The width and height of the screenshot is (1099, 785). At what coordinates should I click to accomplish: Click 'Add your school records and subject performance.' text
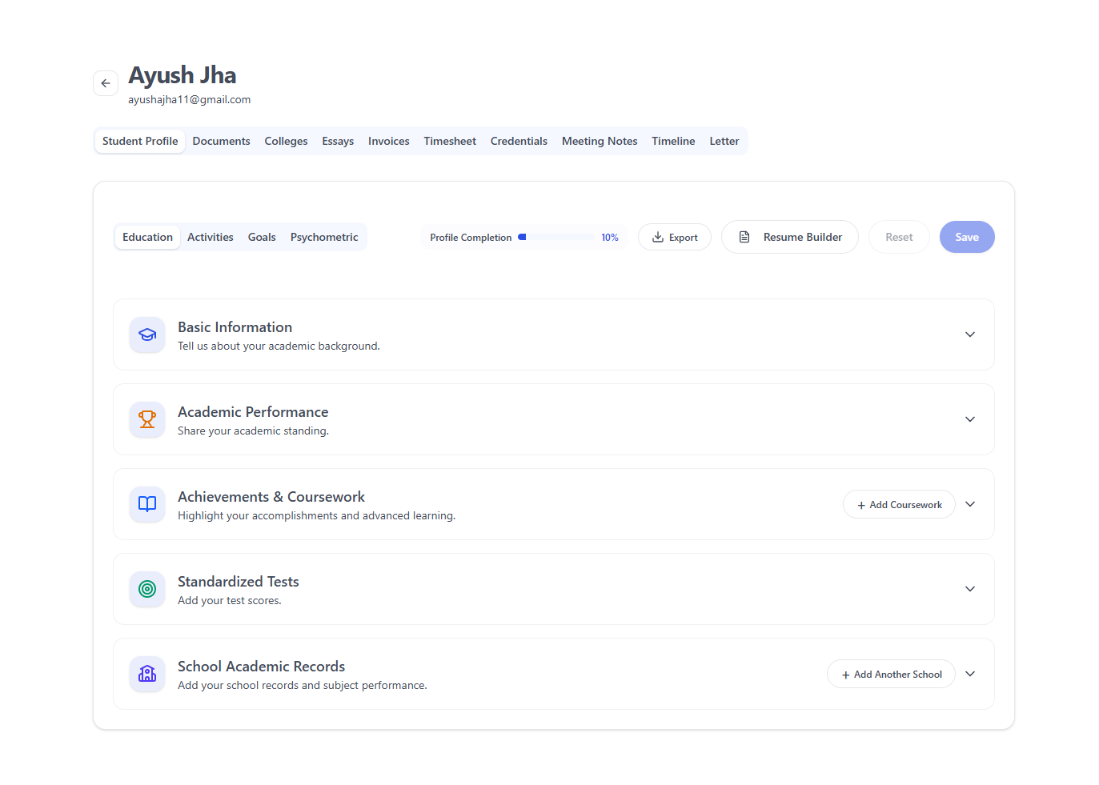click(303, 685)
